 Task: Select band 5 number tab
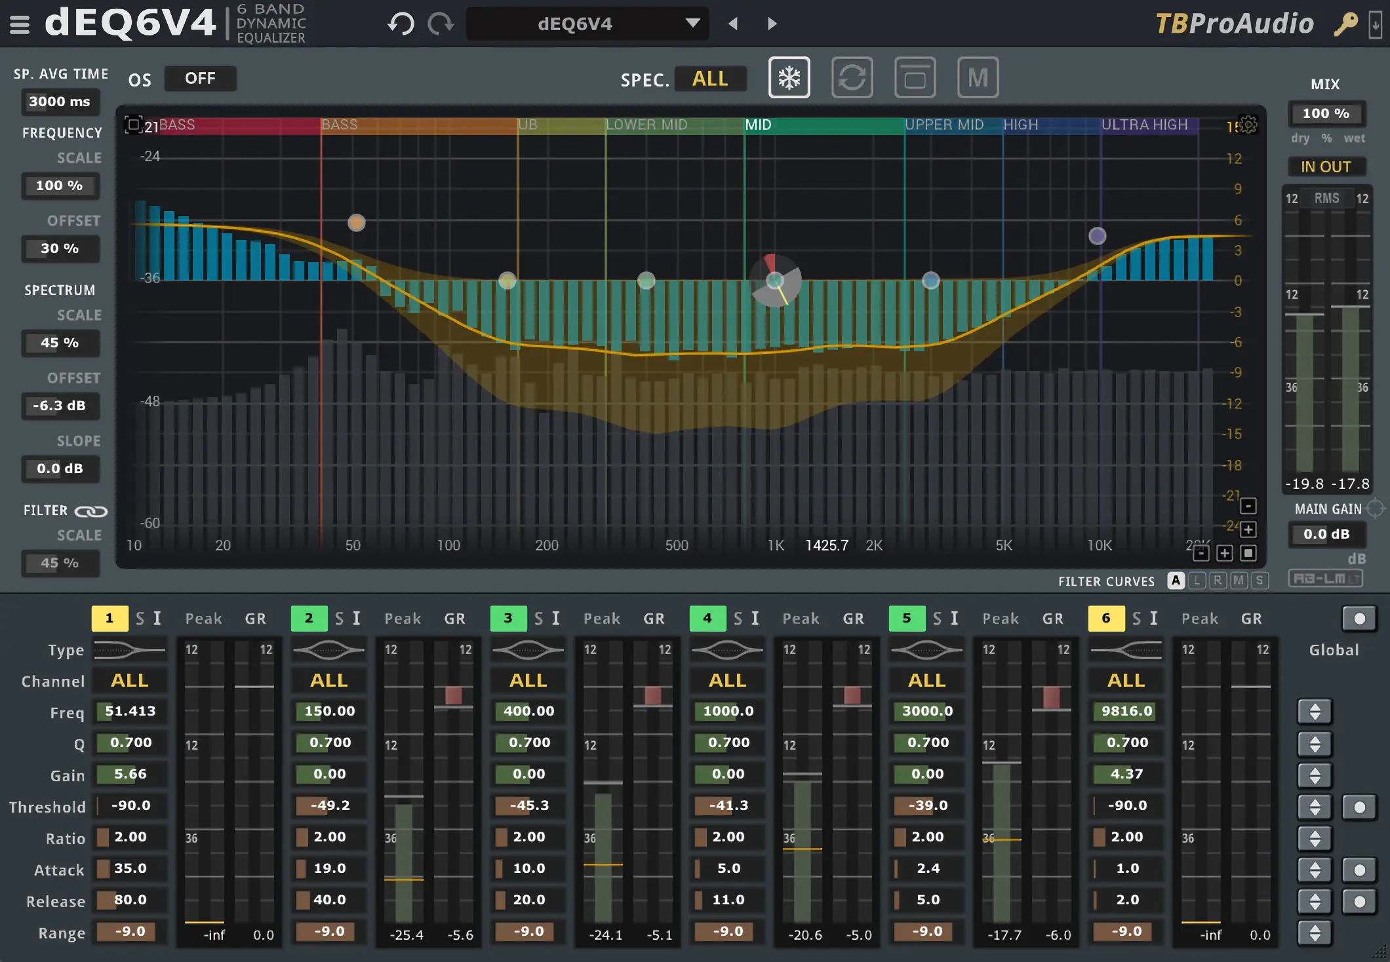(907, 618)
